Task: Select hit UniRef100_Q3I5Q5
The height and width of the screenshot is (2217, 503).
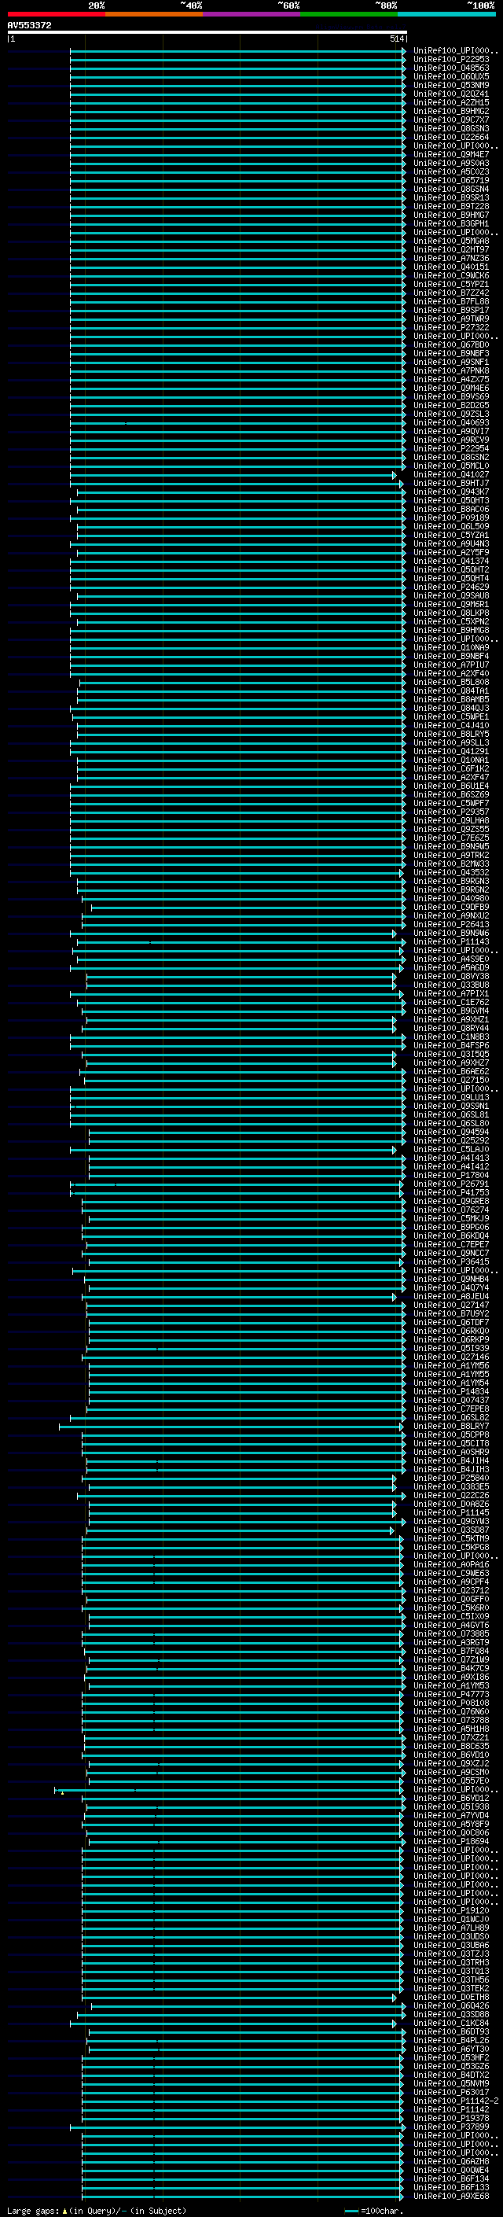Action: point(451,1053)
